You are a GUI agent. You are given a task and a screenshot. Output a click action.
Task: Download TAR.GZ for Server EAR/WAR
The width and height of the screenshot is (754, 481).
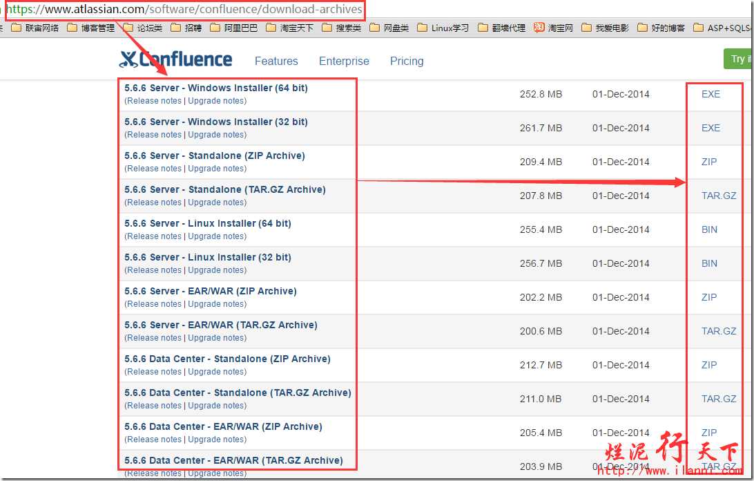719,331
